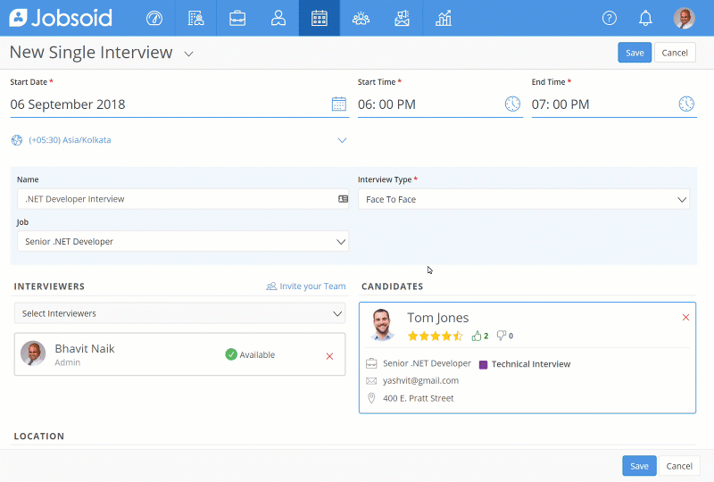The image size is (714, 482).
Task: Click Tom Jones star rating
Action: 435,336
